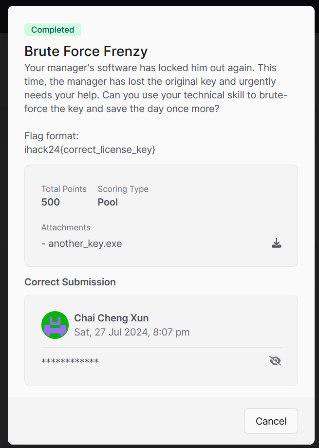Click the Sat, 27 Jul 2024 timestamp
Image resolution: width=319 pixels, height=448 pixels.
click(x=132, y=332)
